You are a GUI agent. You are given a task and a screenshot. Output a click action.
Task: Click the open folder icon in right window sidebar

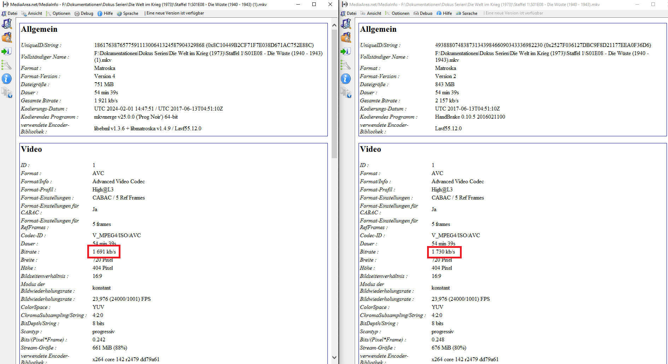(346, 37)
